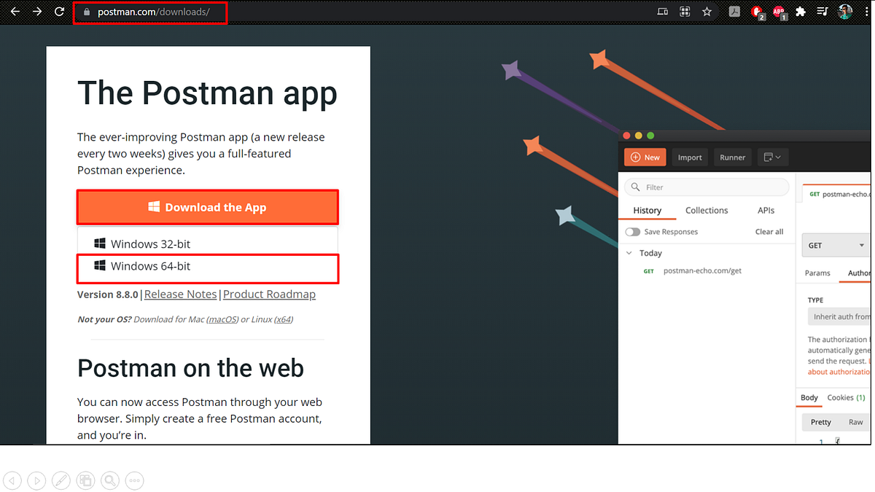This screenshot has width=875, height=492.
Task: Toggle the Save Responses switch
Action: coord(631,231)
